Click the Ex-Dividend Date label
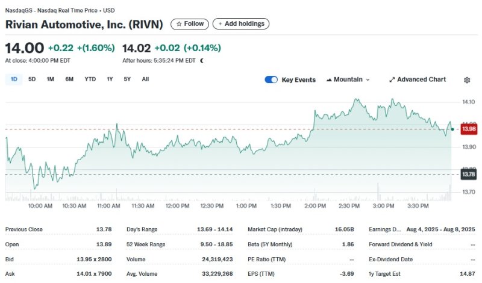 (390, 260)
